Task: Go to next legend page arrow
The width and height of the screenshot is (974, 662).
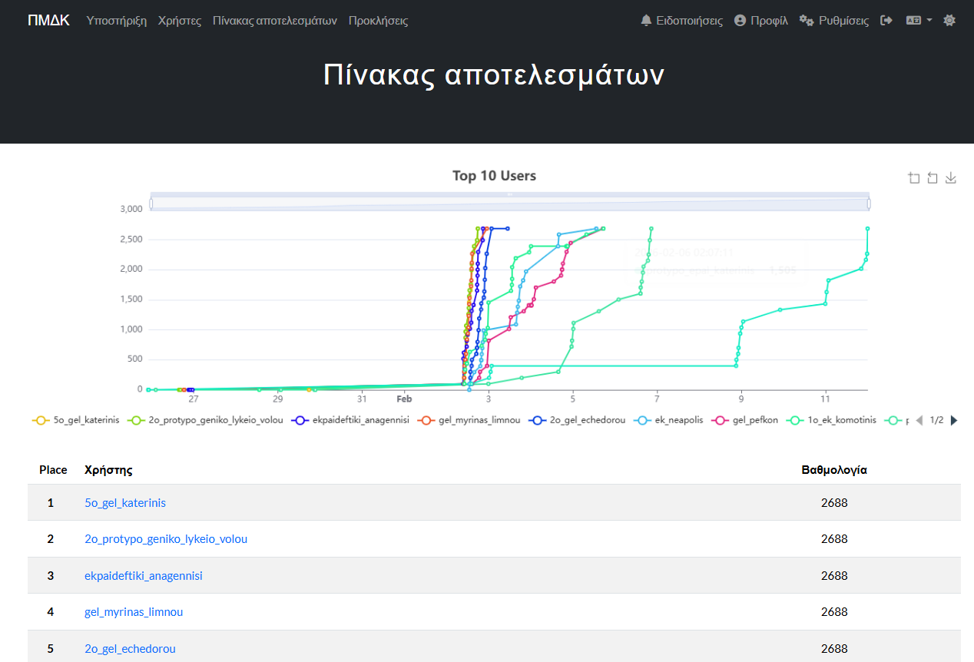Action: coord(955,420)
